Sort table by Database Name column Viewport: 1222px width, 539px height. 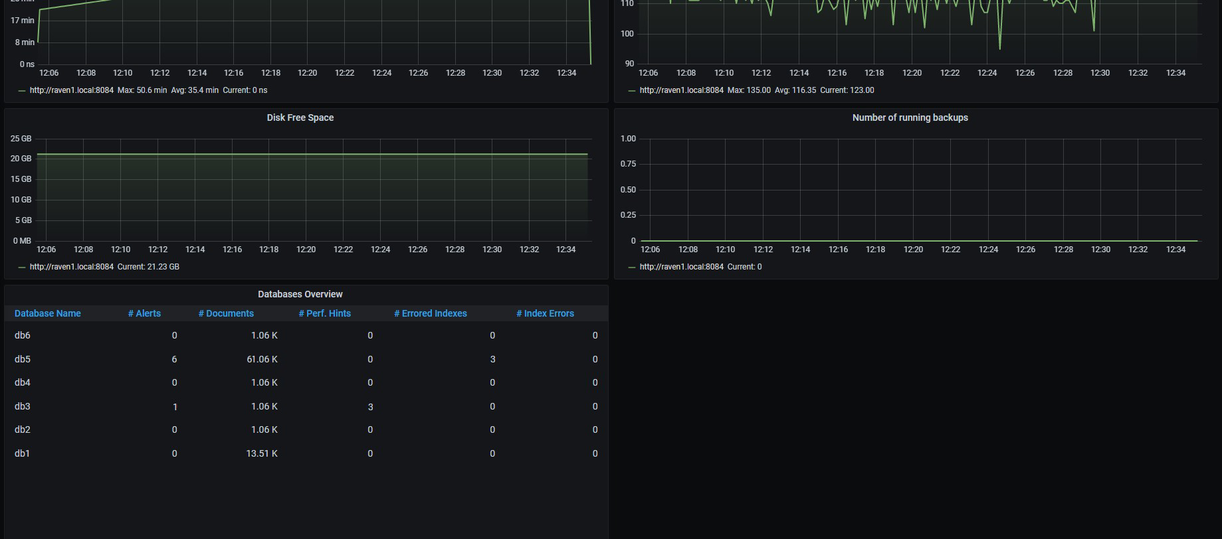click(47, 313)
